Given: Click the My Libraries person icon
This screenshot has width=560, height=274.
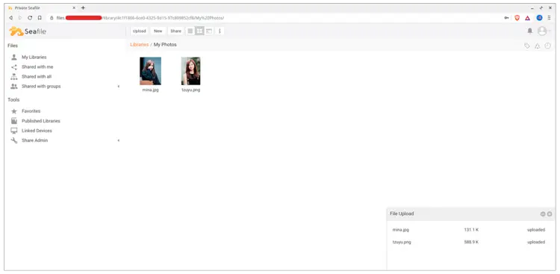Looking at the screenshot, I should coord(14,57).
